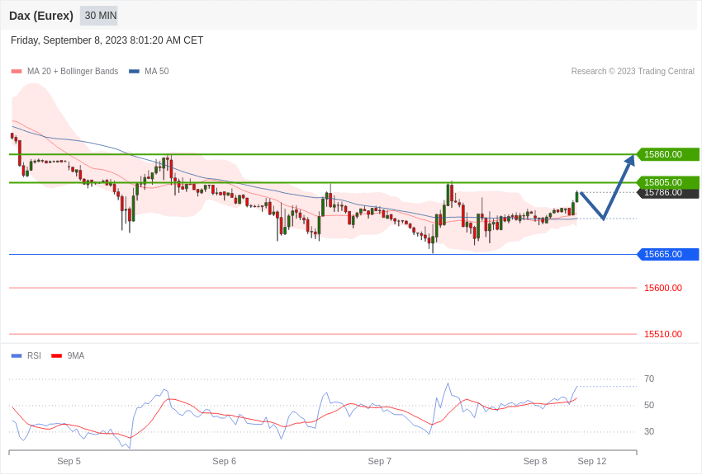The height and width of the screenshot is (475, 702).
Task: Click the Sep 7 date axis label
Action: [380, 461]
